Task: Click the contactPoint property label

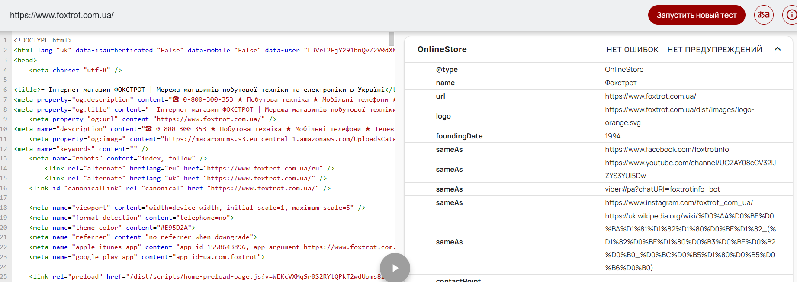Action: [x=458, y=280]
